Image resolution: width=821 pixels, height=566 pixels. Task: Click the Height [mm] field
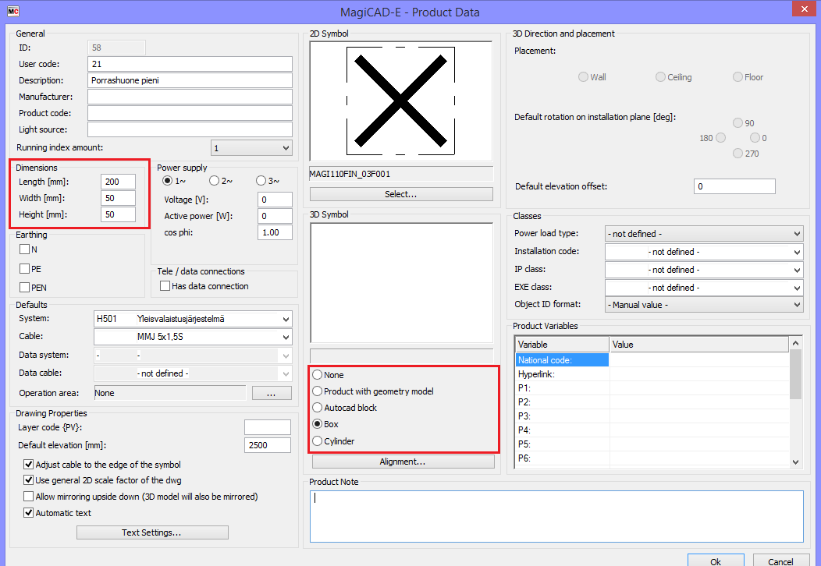(119, 214)
